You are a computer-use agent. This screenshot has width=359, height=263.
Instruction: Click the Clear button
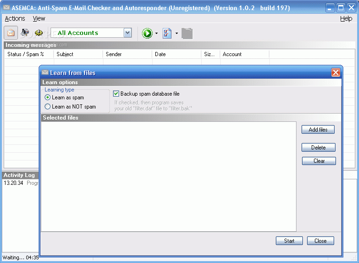pos(319,161)
